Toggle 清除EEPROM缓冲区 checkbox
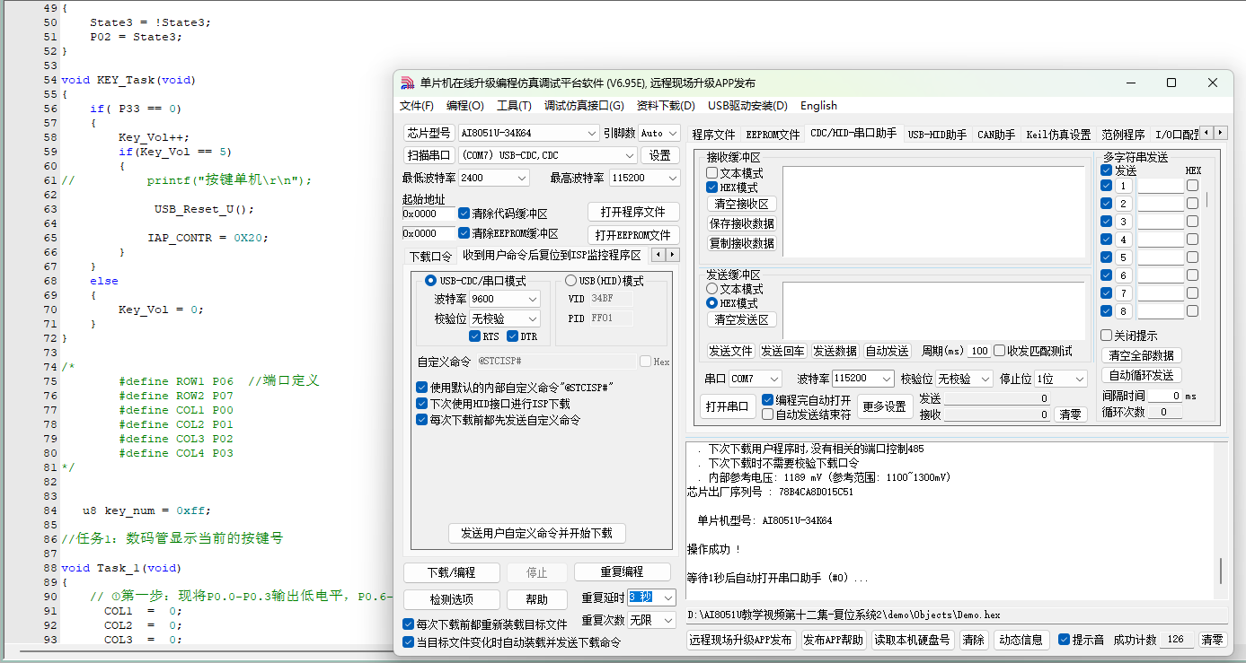 coord(464,233)
